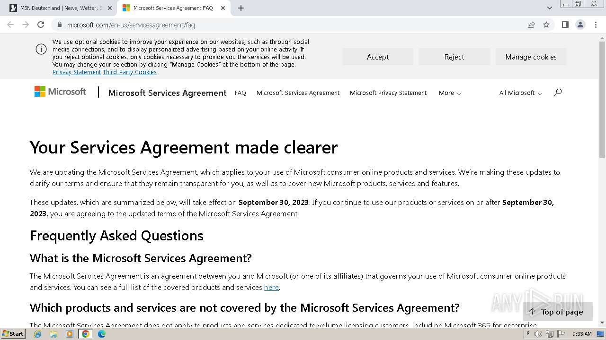Click the cookie info icon
The image size is (606, 340).
[41, 49]
